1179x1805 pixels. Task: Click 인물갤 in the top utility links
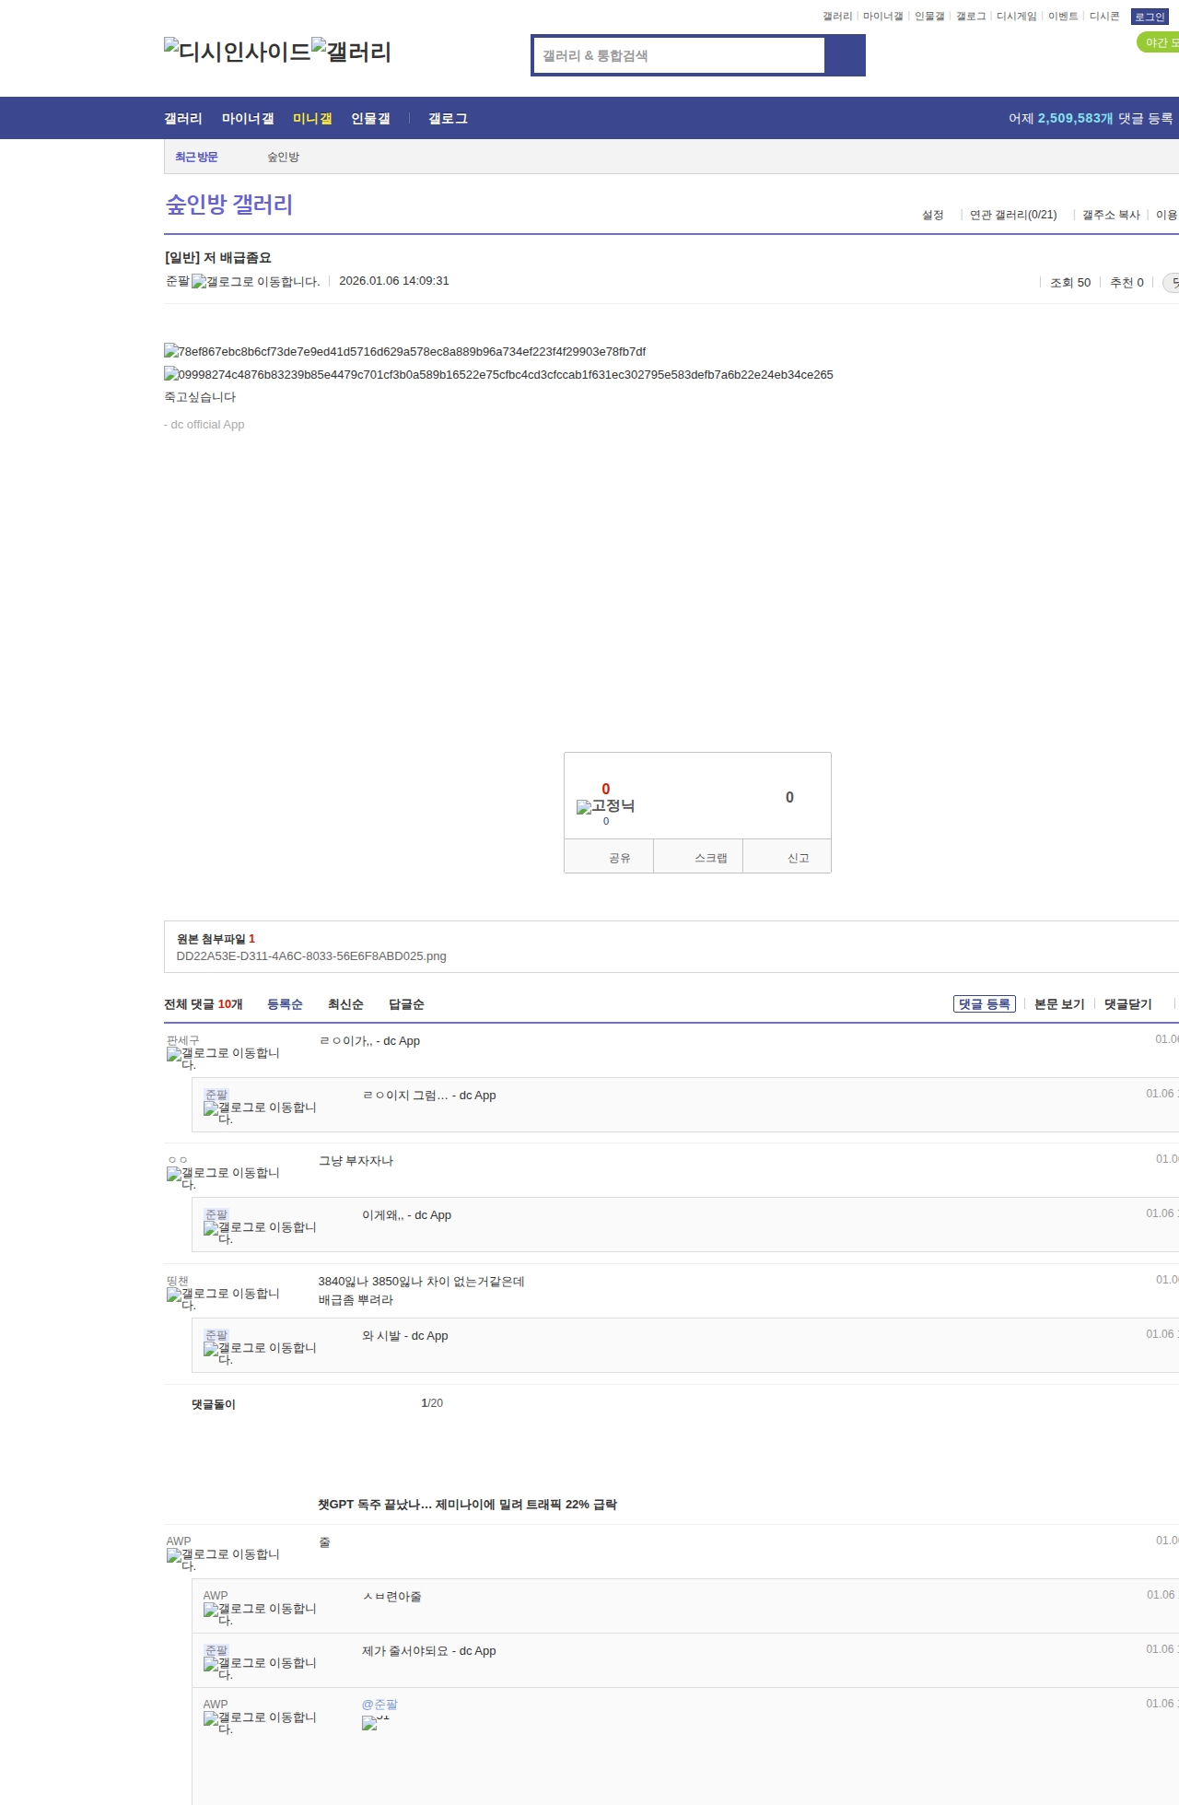[x=929, y=17]
